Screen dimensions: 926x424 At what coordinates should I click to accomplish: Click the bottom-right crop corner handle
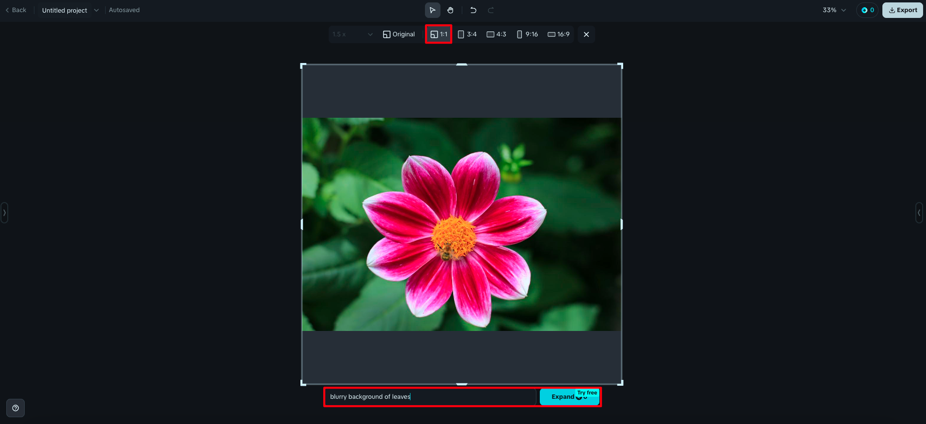click(x=620, y=383)
